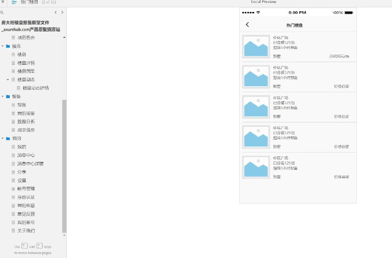
Task: Open the 楼盘 page inside the 楼盘 folder
Action: (x=22, y=54)
